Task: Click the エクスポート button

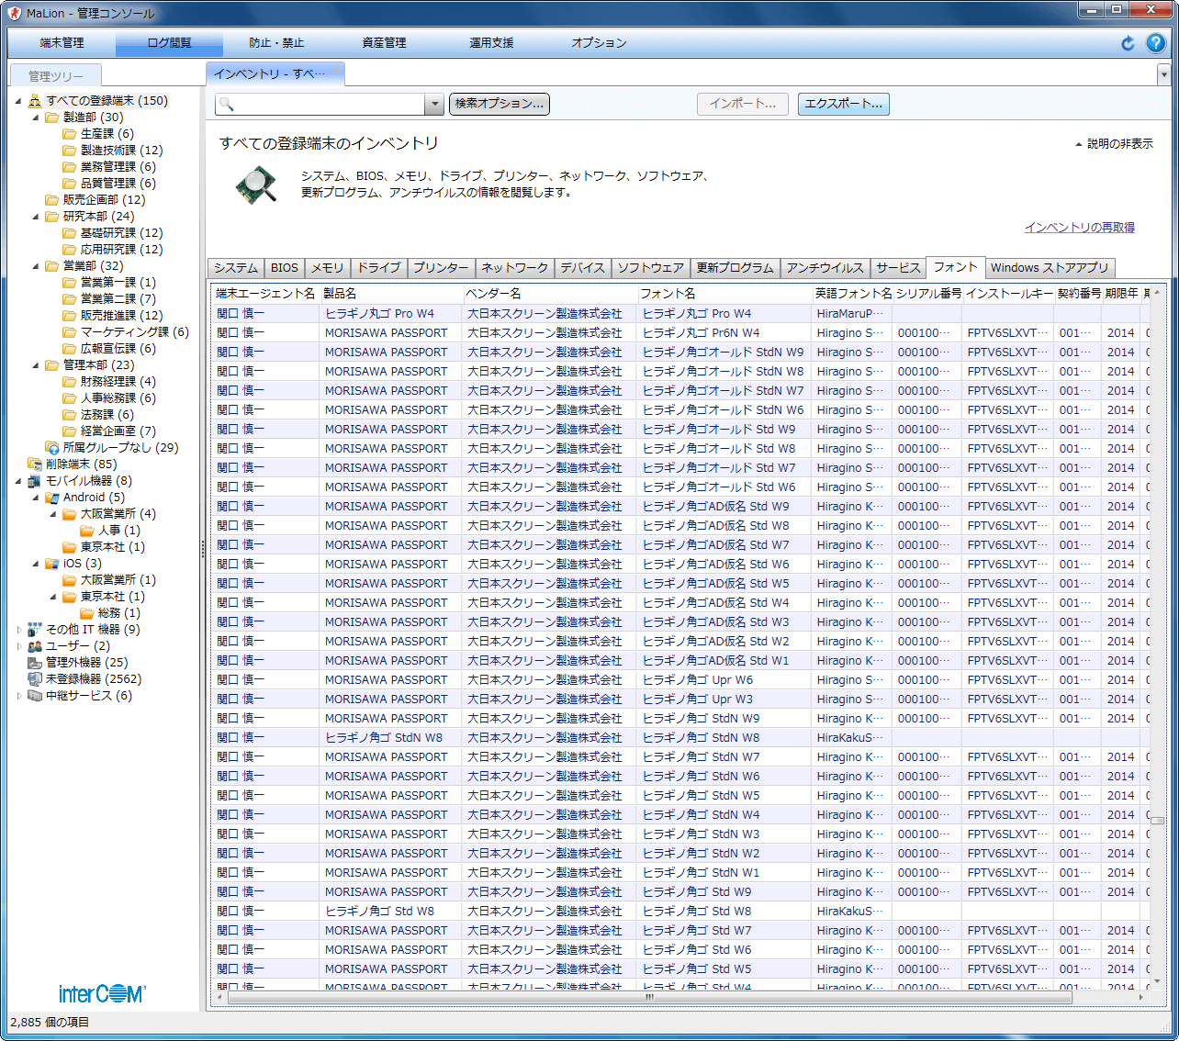Action: [x=843, y=104]
